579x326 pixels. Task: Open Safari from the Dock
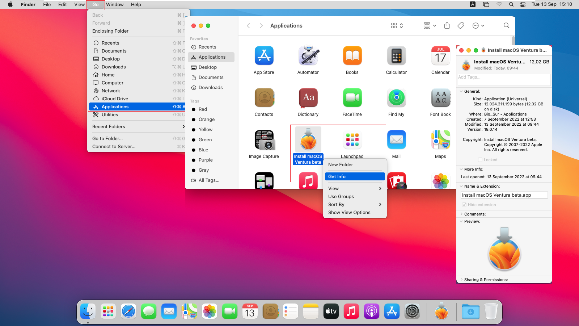click(128, 311)
